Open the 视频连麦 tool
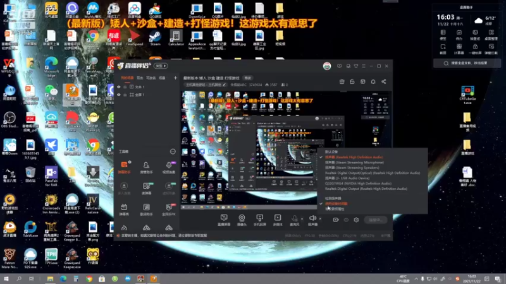Viewport: 506px width, 284px height. tap(169, 168)
